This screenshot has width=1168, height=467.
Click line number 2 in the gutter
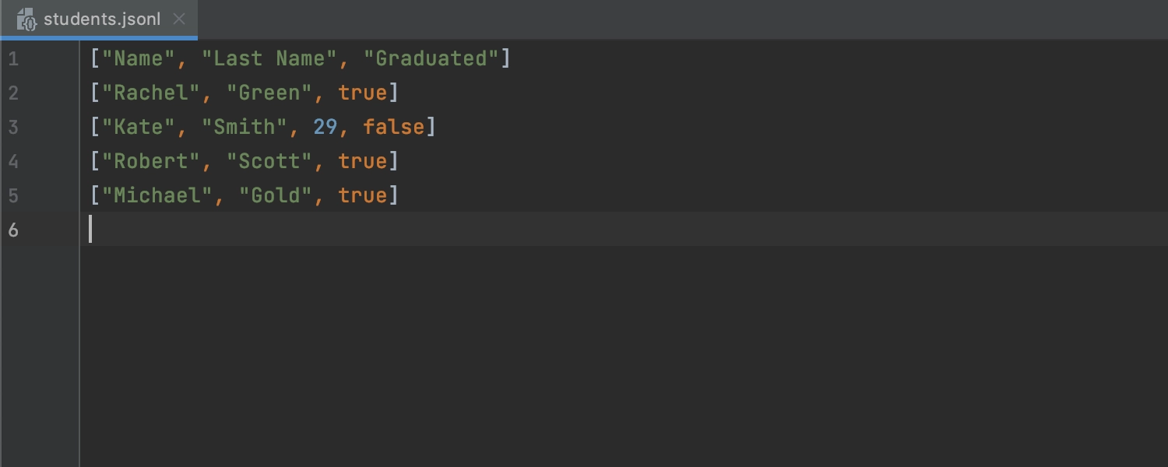click(13, 93)
